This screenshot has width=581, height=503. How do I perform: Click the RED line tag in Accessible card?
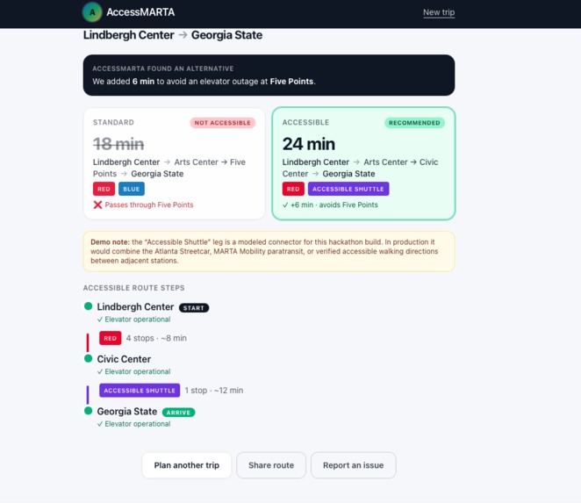point(293,189)
